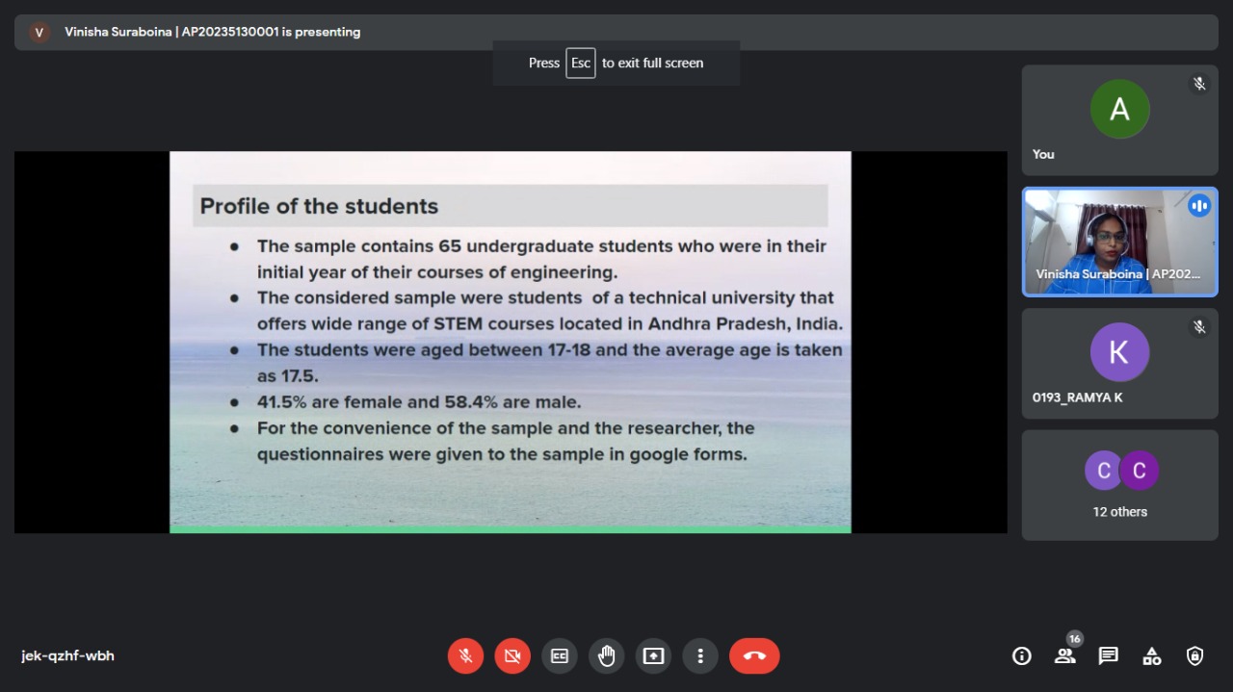The height and width of the screenshot is (692, 1233).
Task: Select the 0193_RAMYA K participant tile
Action: 1119,363
